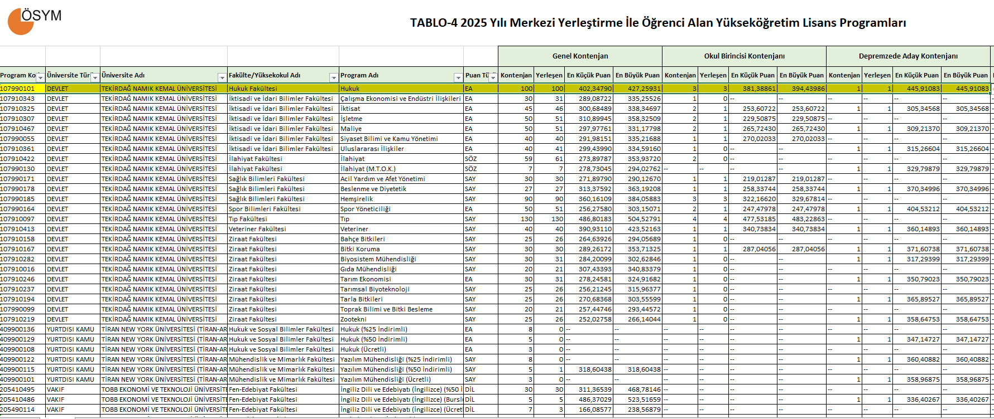Image resolution: width=994 pixels, height=419 pixels.
Task: Select program code cell 205410495
Action: click(22, 389)
